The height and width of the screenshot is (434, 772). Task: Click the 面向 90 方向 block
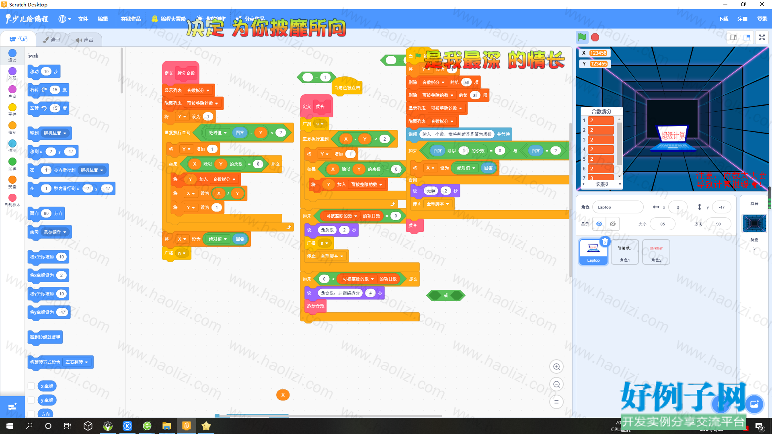tap(46, 213)
